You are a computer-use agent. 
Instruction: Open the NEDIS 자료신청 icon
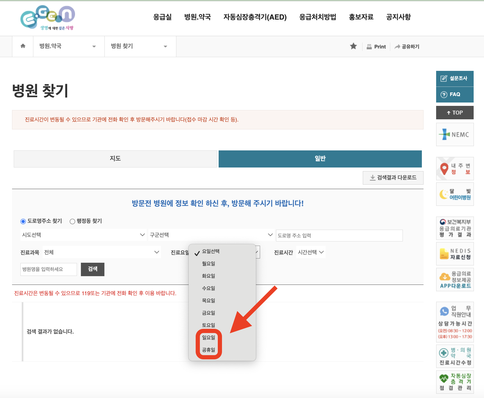point(454,253)
